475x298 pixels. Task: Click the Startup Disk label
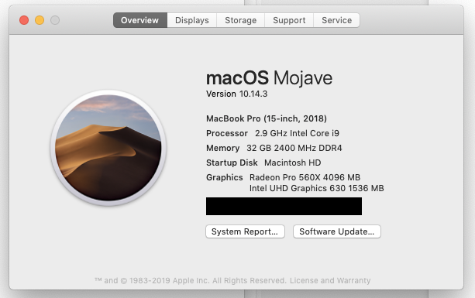coord(232,163)
